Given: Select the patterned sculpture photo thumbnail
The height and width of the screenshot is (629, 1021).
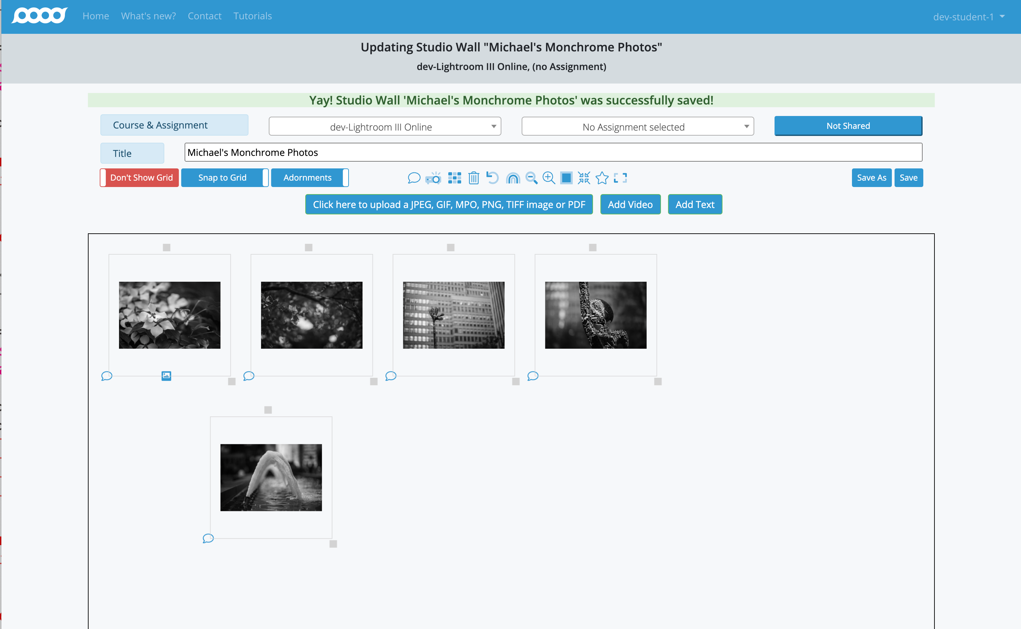Looking at the screenshot, I should pyautogui.click(x=596, y=315).
